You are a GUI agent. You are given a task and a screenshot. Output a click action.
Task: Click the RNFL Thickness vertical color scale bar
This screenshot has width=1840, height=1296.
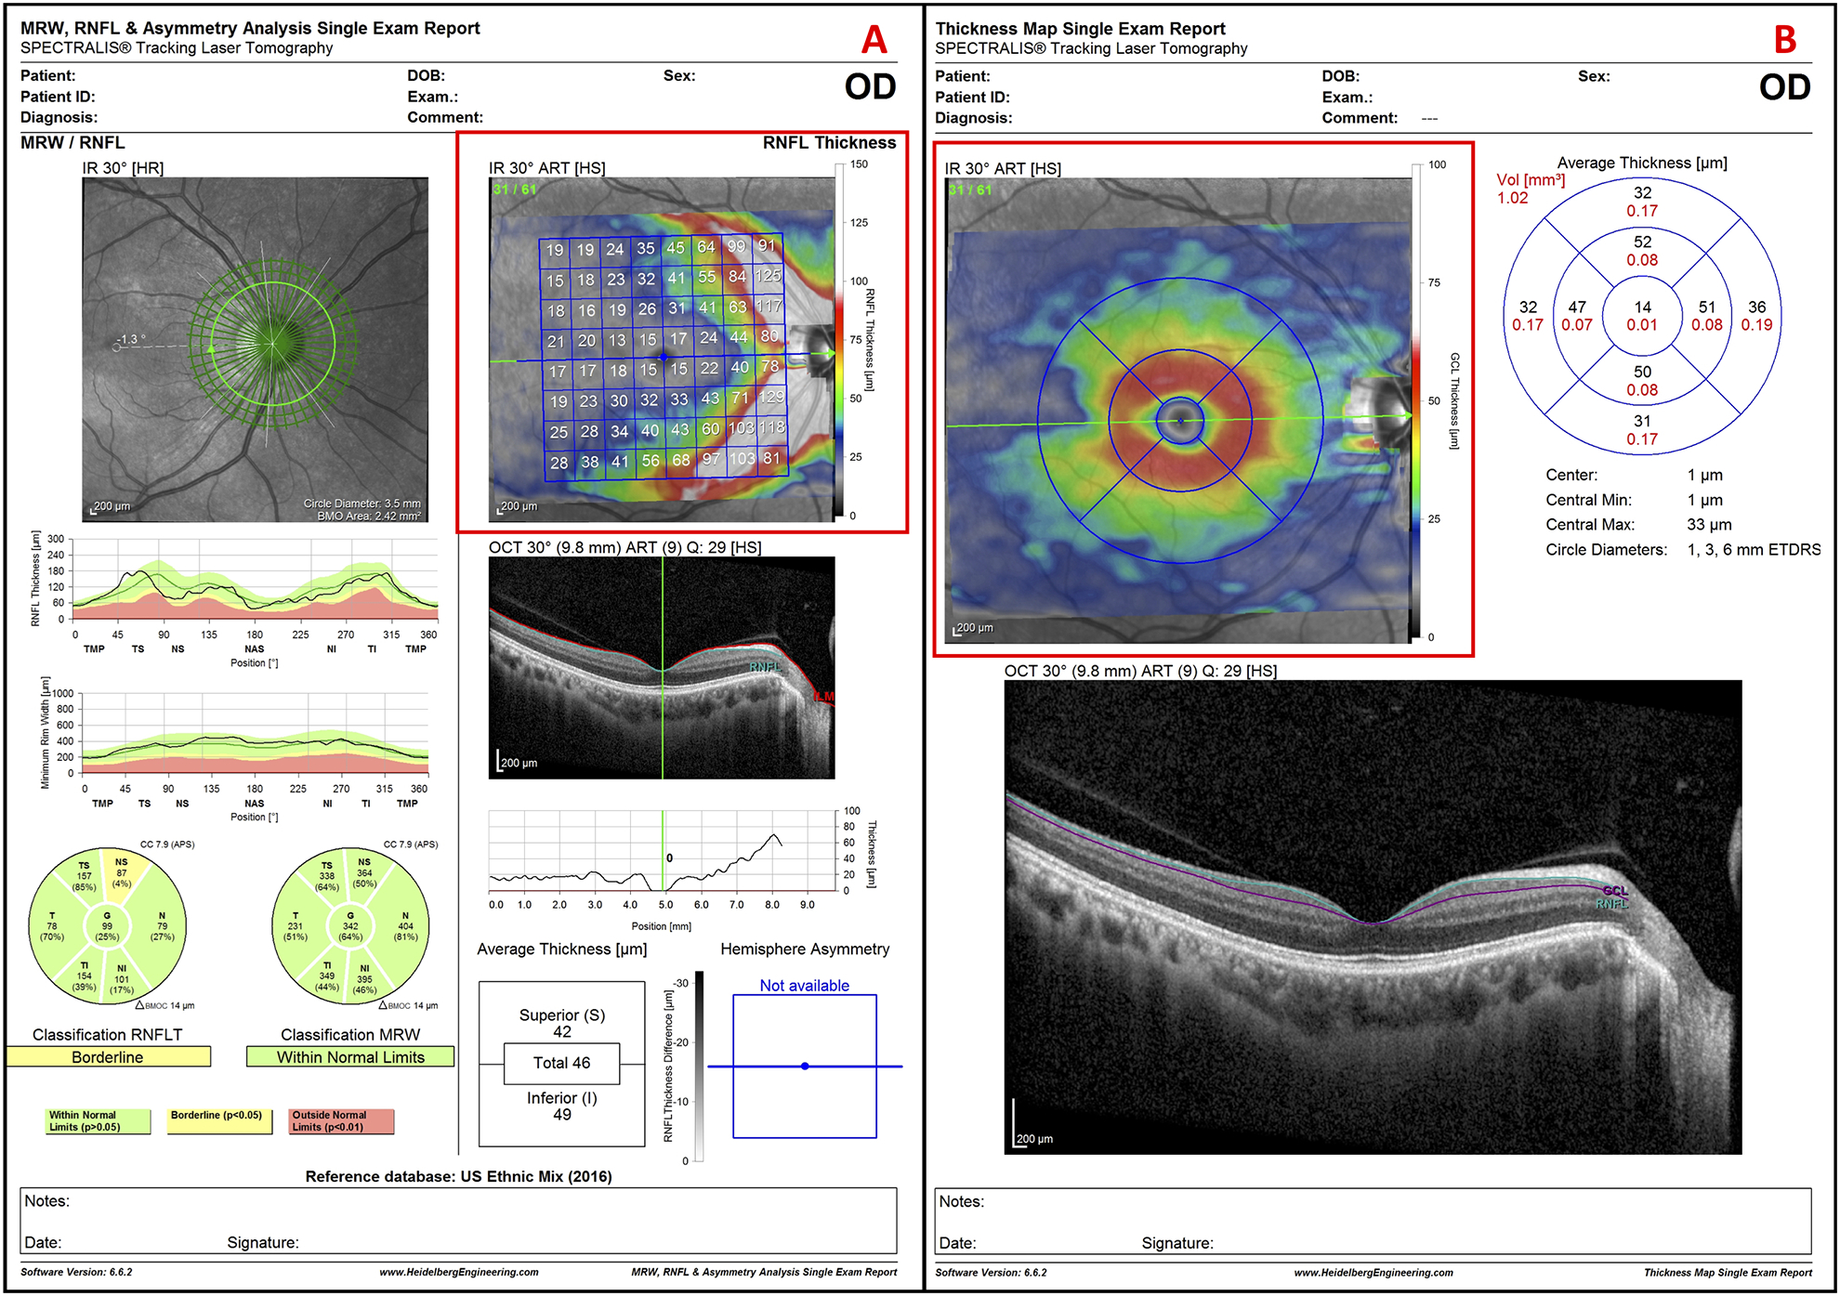point(838,340)
